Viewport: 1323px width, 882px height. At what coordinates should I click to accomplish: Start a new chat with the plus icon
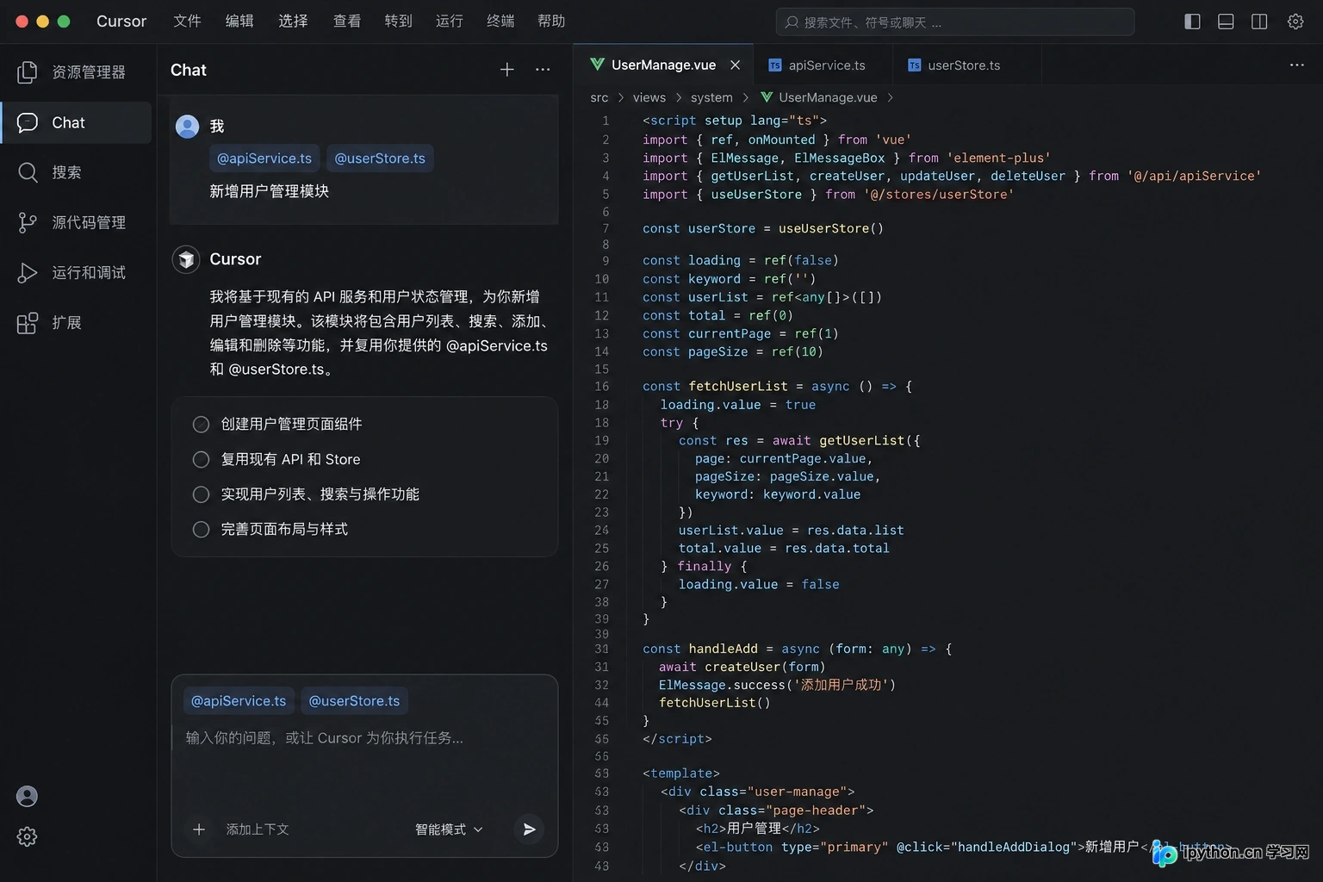click(507, 70)
